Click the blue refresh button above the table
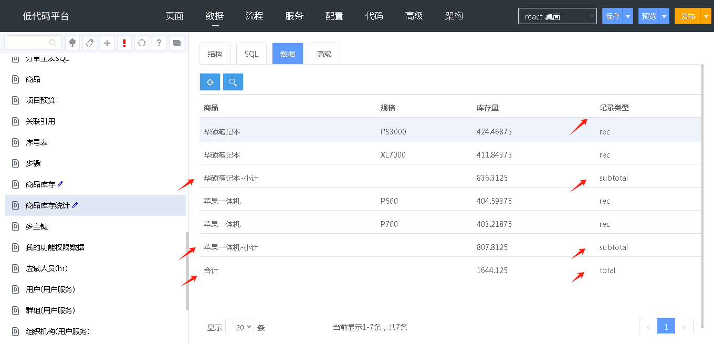Image resolution: width=714 pixels, height=344 pixels. point(210,82)
